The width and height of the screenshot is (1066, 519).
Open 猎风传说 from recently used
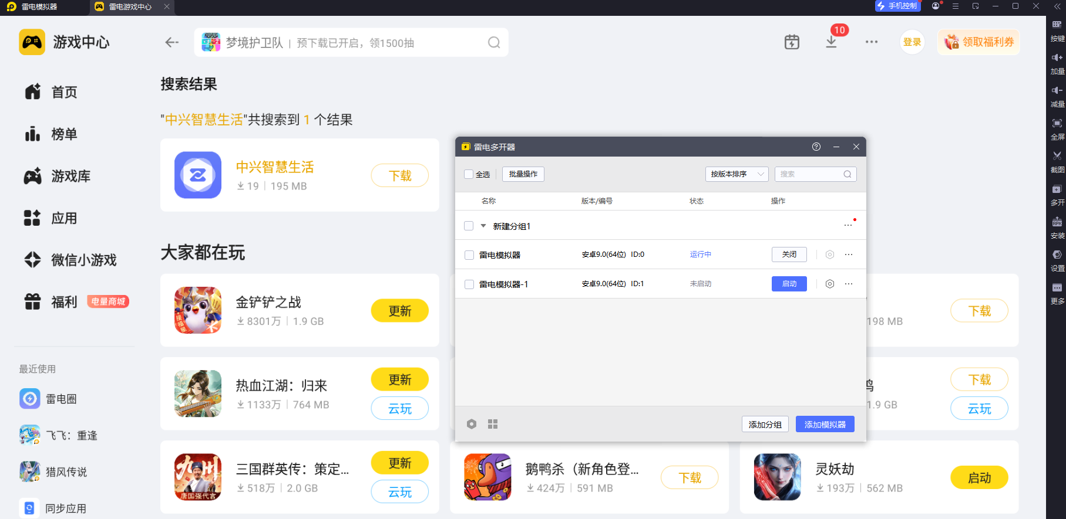tap(53, 471)
